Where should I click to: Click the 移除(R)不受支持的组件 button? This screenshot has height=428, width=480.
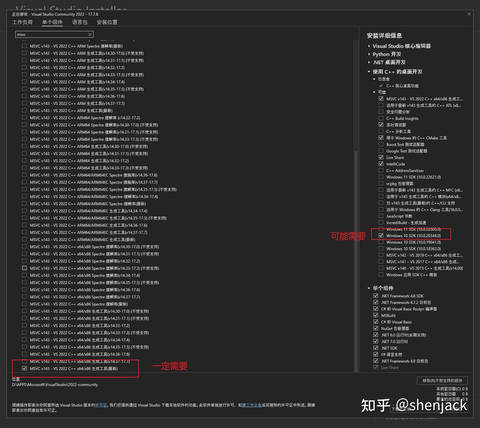click(442, 380)
